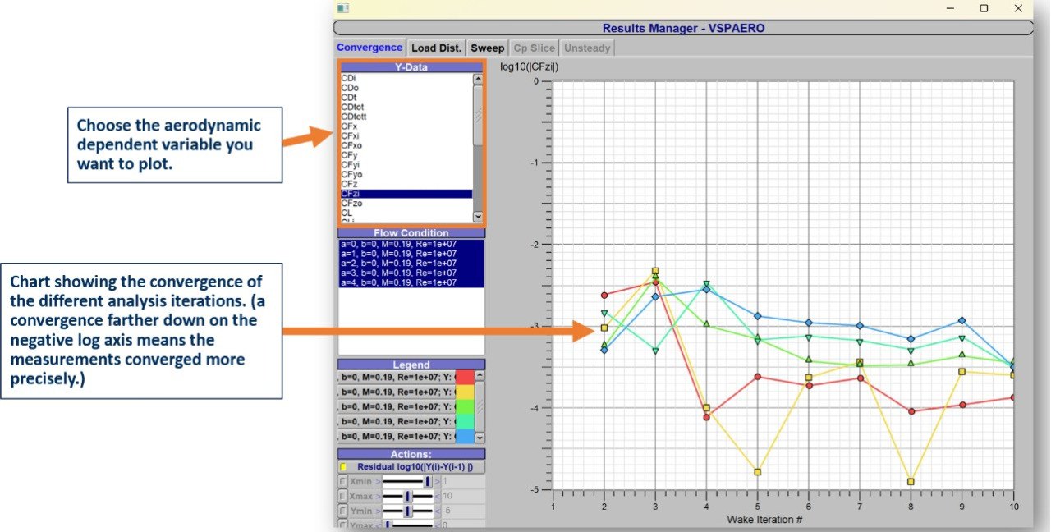The height and width of the screenshot is (532, 1051).
Task: Enable the Xmax checkbox
Action: coord(342,496)
